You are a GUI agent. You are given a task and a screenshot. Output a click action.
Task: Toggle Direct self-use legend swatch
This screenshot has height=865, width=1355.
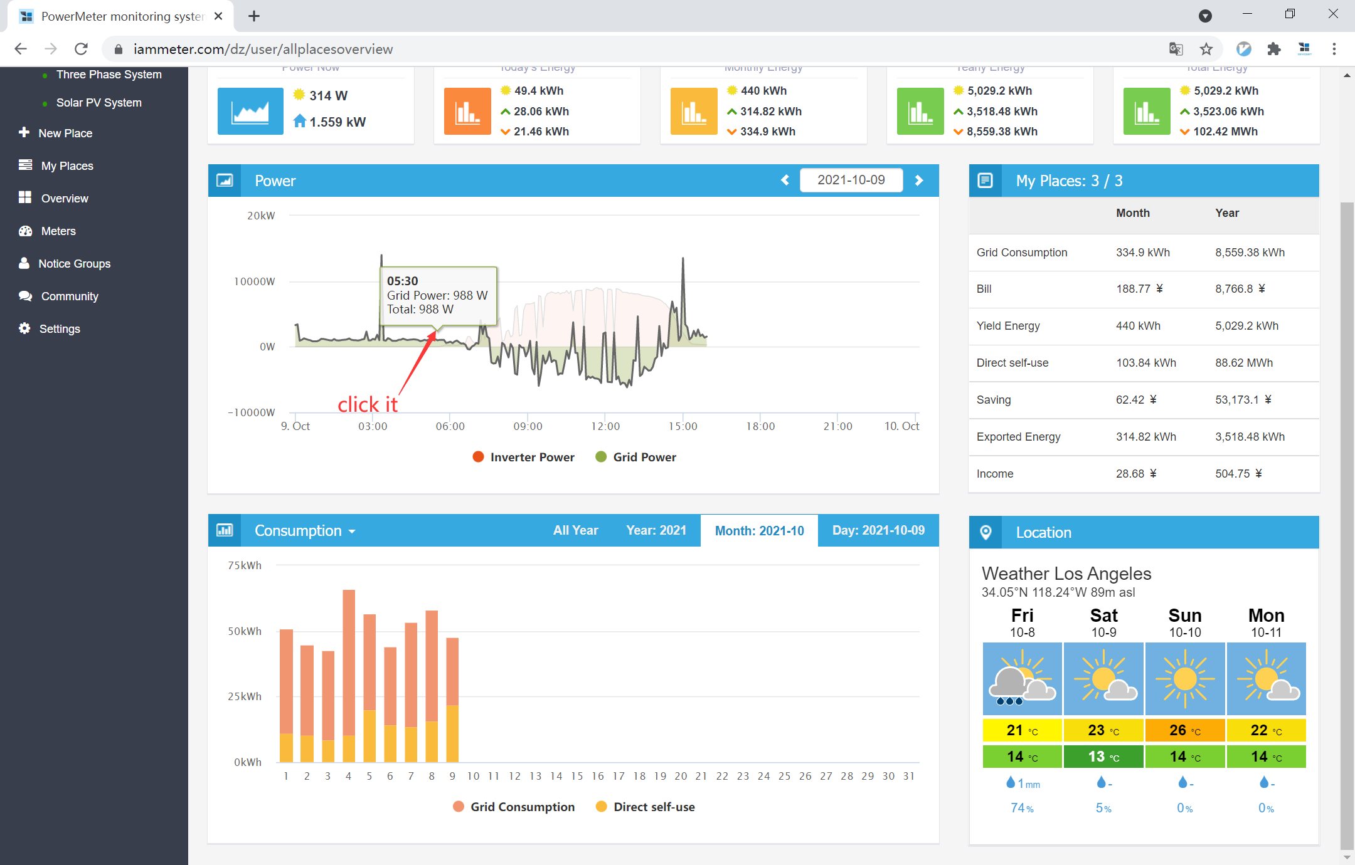coord(601,807)
